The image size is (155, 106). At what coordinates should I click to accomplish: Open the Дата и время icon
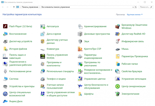pyautogui.click(x=43, y=34)
